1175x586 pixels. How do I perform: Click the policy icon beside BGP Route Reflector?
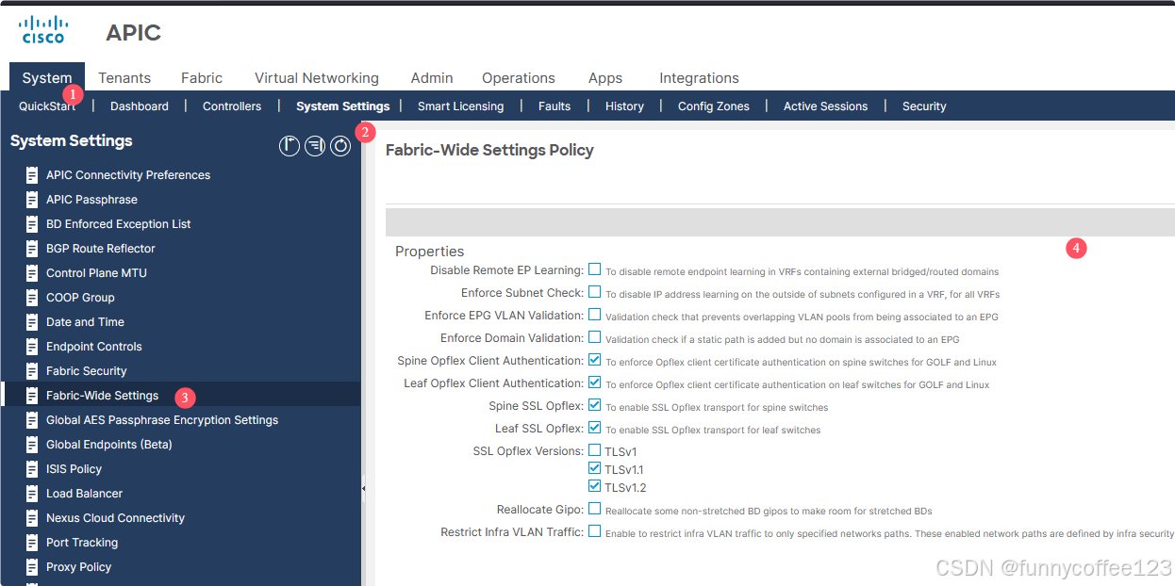click(32, 249)
